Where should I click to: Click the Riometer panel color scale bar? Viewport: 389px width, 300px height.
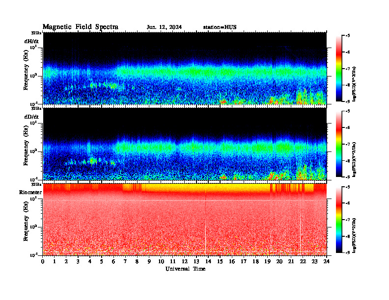[x=339, y=220]
